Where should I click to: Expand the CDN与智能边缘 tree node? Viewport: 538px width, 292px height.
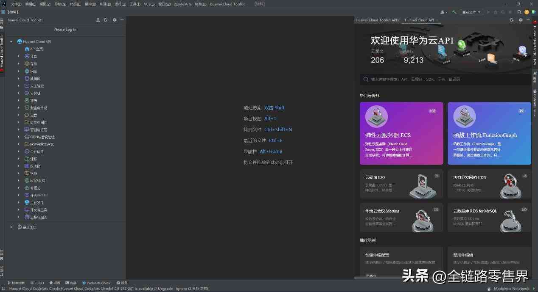pyautogui.click(x=19, y=137)
